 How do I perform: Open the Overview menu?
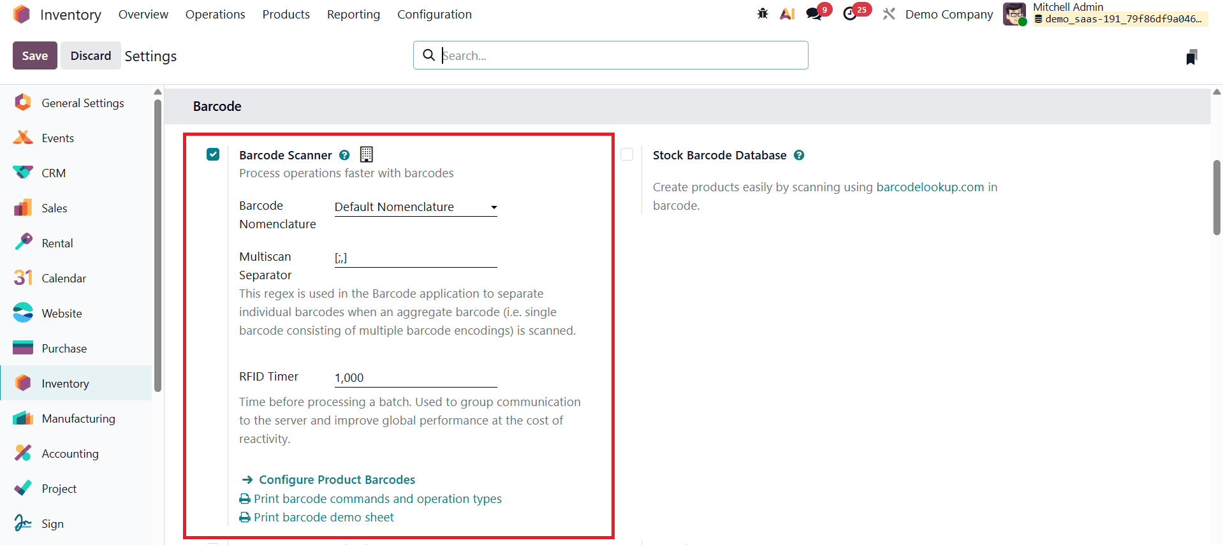[x=143, y=14]
